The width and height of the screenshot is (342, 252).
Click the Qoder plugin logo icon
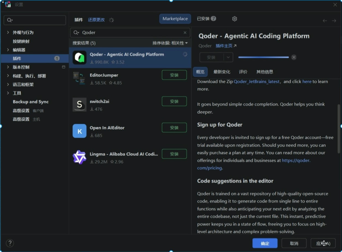[79, 58]
